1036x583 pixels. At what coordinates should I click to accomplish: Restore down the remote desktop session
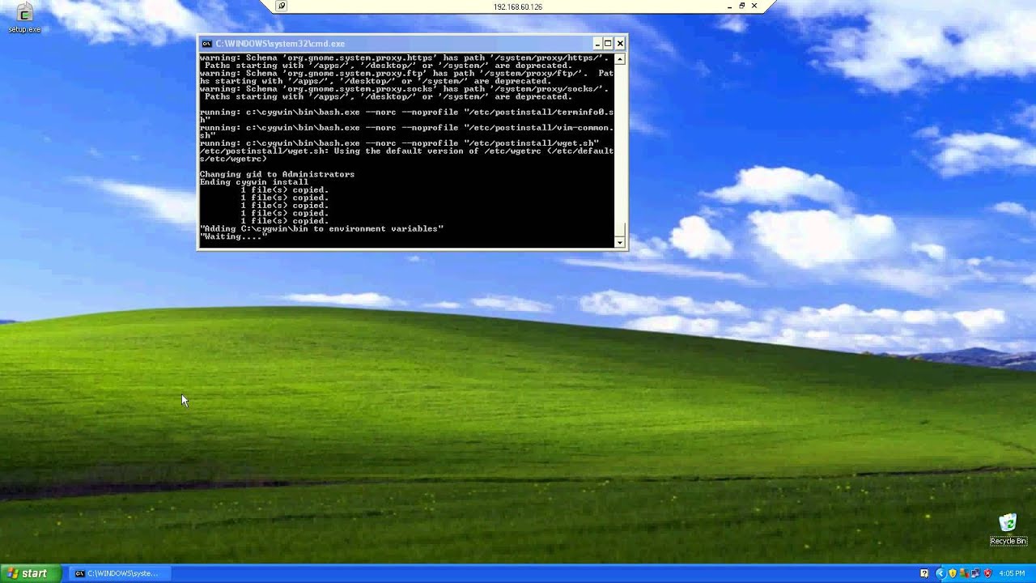tap(742, 6)
